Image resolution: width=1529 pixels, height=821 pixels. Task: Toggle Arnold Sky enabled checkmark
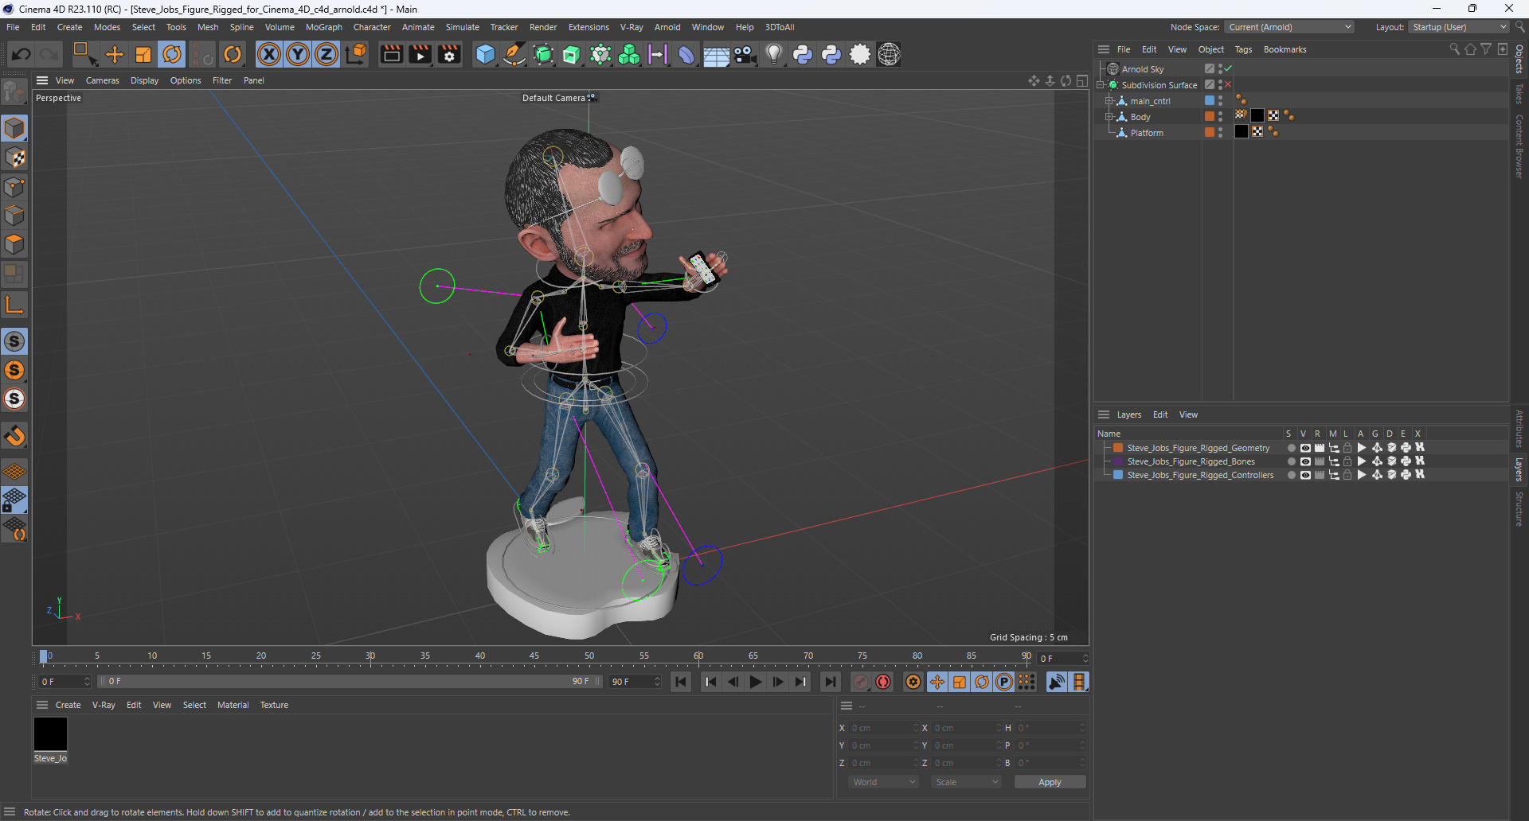[x=1229, y=68]
